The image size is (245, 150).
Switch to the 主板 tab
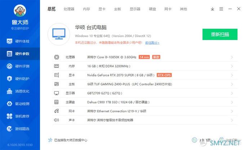tap(117, 9)
